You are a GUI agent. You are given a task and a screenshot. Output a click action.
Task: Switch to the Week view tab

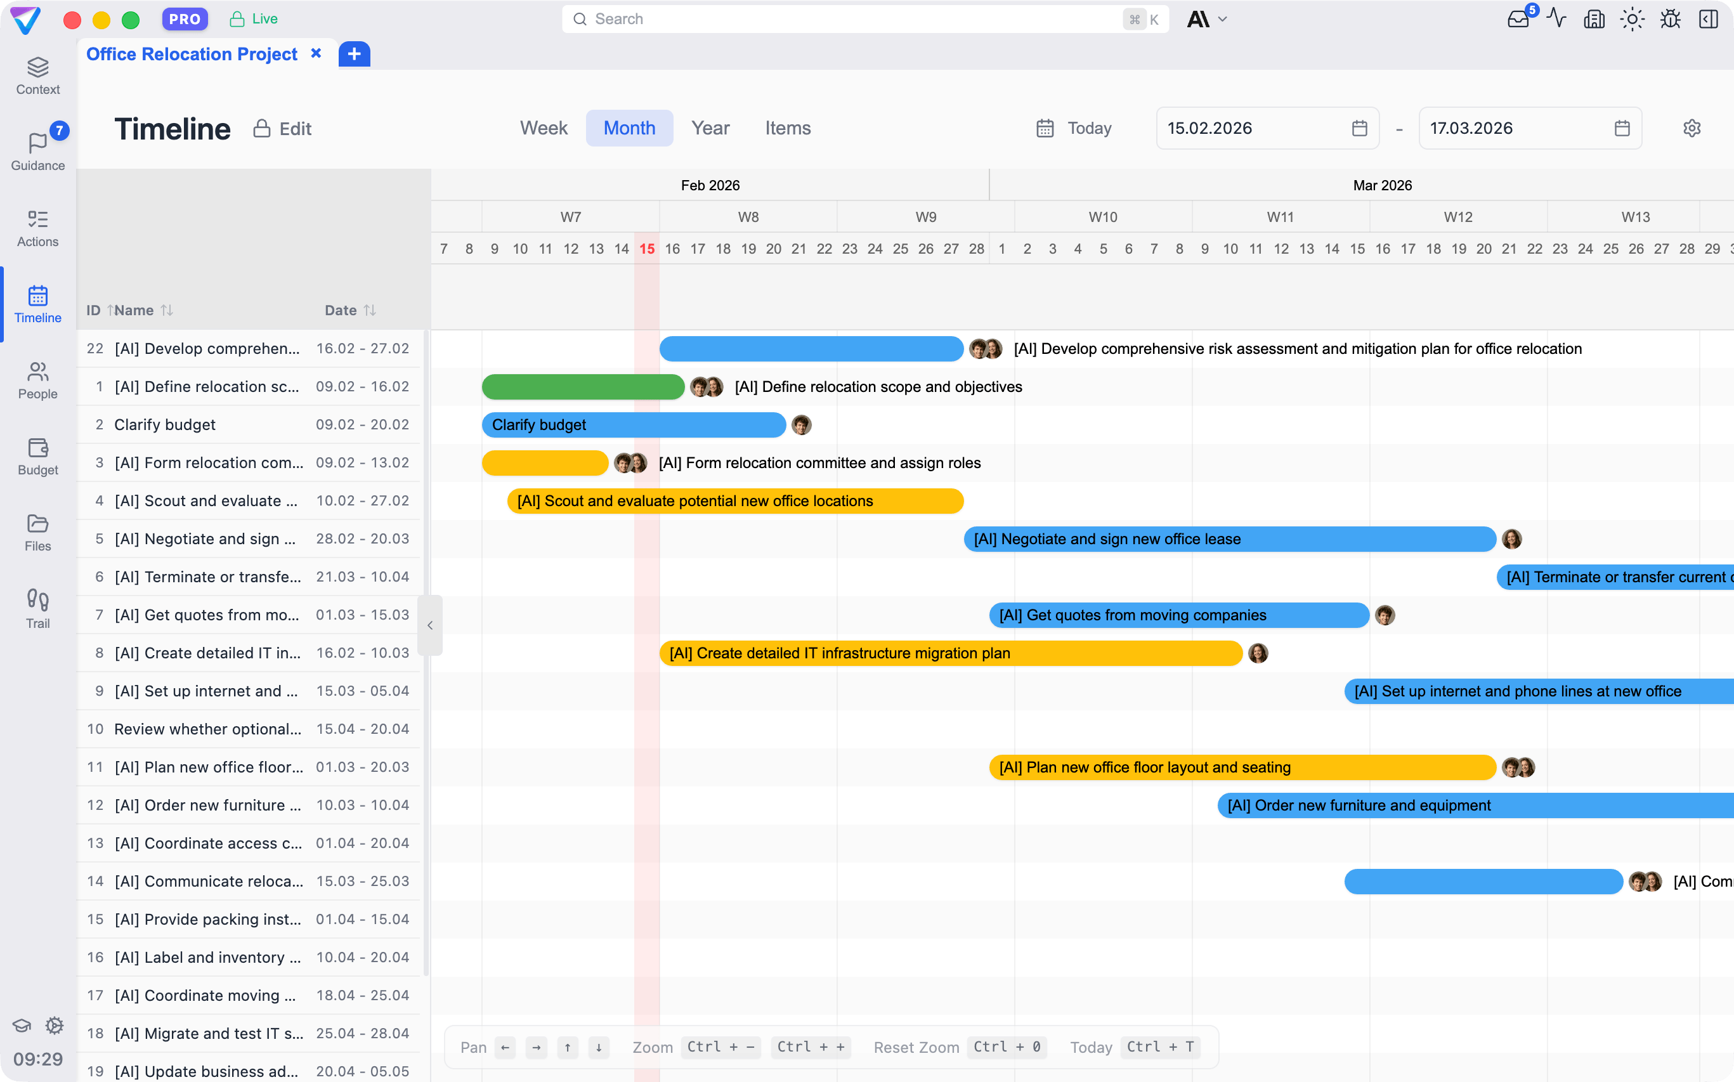click(544, 127)
